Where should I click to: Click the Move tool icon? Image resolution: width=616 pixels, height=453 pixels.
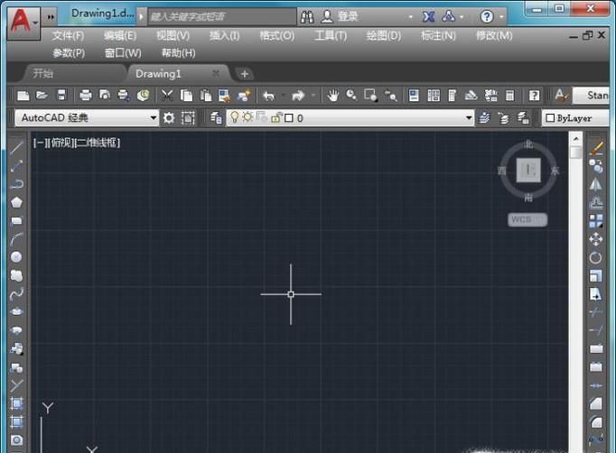pyautogui.click(x=595, y=239)
